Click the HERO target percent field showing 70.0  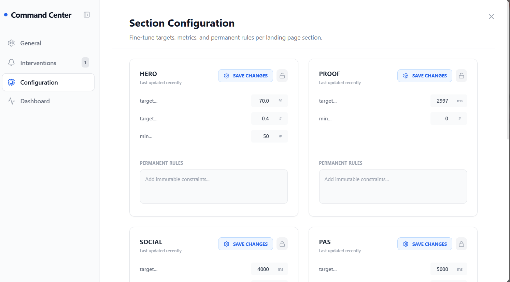[264, 101]
